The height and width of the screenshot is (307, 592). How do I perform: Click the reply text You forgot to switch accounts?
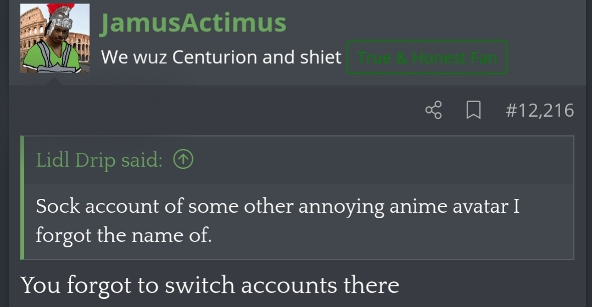[x=209, y=285]
